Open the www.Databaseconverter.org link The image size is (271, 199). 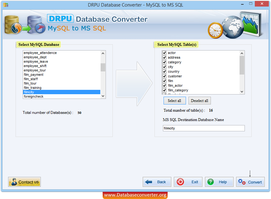[135, 195]
